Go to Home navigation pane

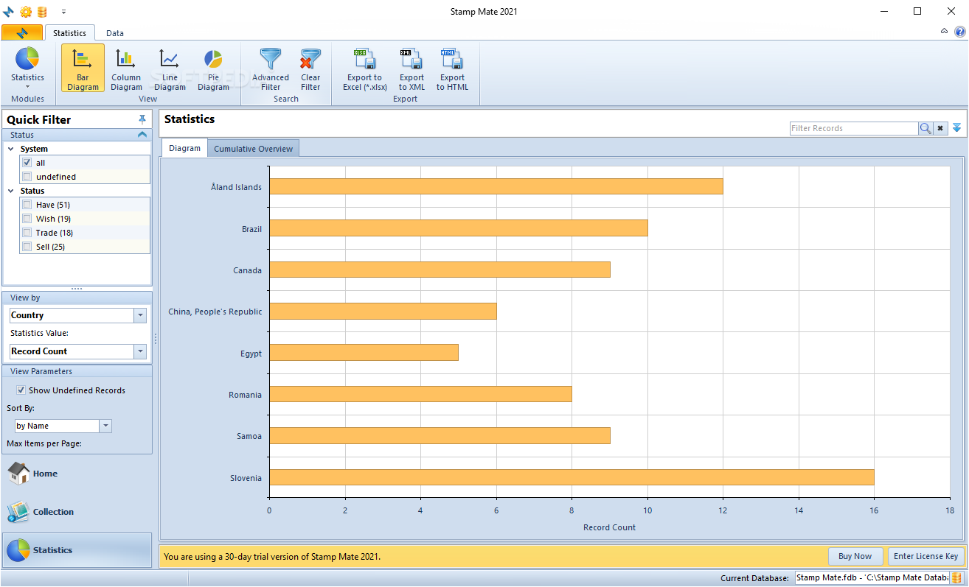pos(77,474)
